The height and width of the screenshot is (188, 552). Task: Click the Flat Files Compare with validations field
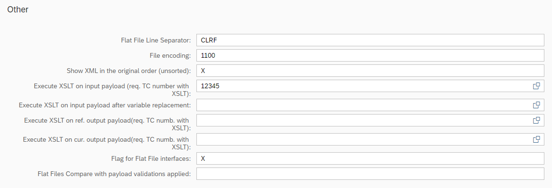(x=370, y=174)
